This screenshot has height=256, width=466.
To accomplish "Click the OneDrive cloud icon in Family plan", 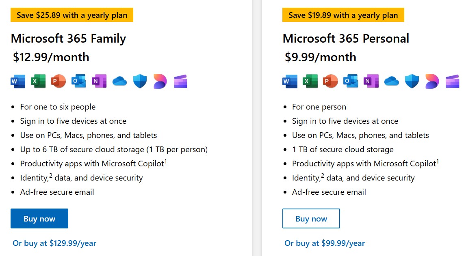I will (119, 81).
